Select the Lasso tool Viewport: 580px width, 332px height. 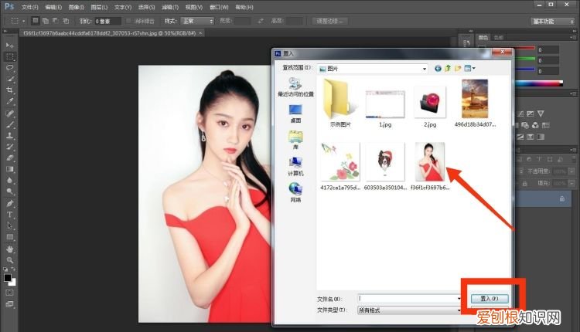[x=9, y=68]
